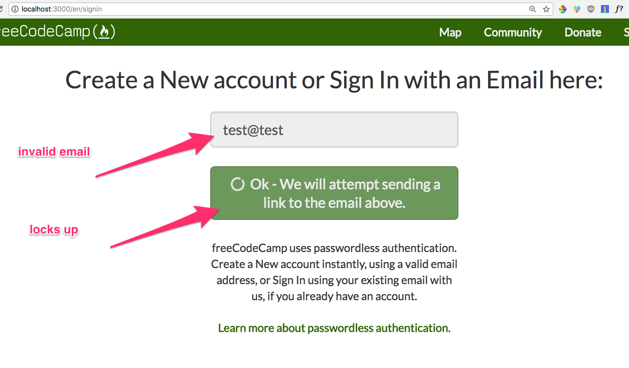Screen dimensions: 629x368
Task: Open the Map navigation item
Action: point(450,32)
